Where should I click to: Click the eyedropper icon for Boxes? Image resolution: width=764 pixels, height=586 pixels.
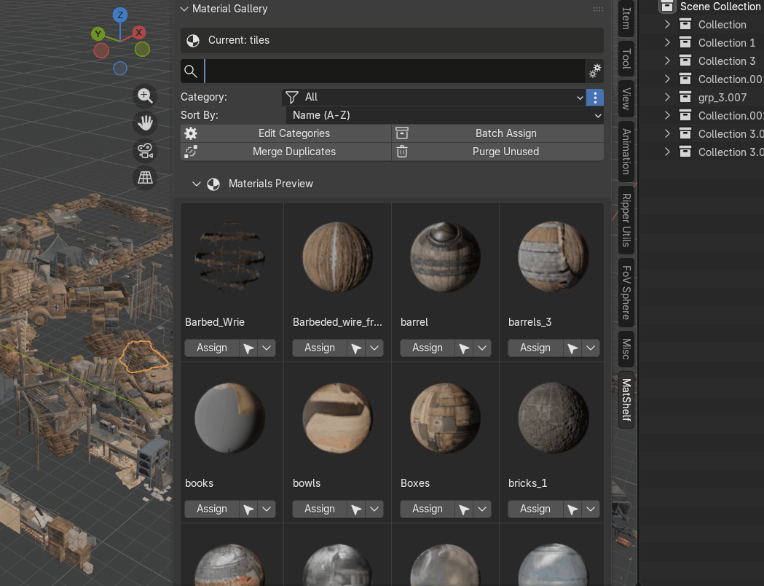[x=464, y=509]
